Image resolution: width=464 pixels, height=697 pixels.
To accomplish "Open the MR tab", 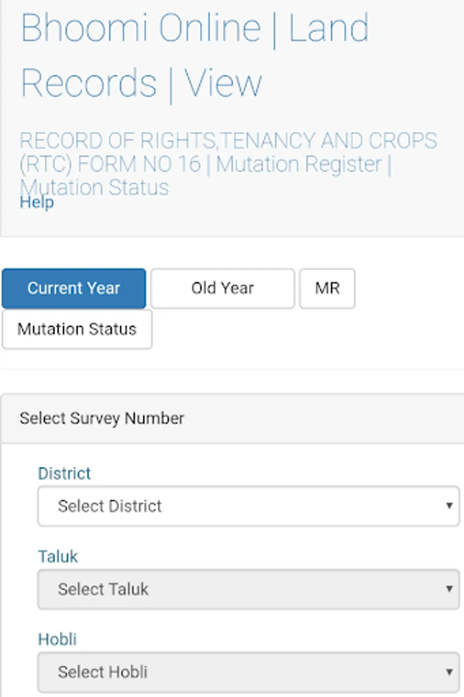I will pyautogui.click(x=327, y=288).
